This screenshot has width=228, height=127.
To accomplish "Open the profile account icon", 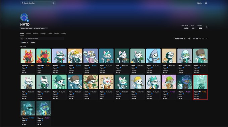I will (x=206, y=3).
